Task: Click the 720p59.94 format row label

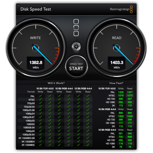Action: [29, 107]
